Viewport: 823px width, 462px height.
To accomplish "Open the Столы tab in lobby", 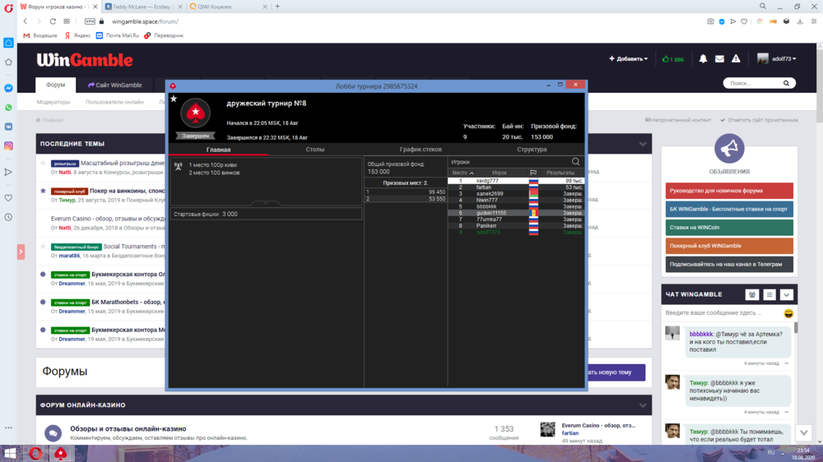I will pos(314,150).
